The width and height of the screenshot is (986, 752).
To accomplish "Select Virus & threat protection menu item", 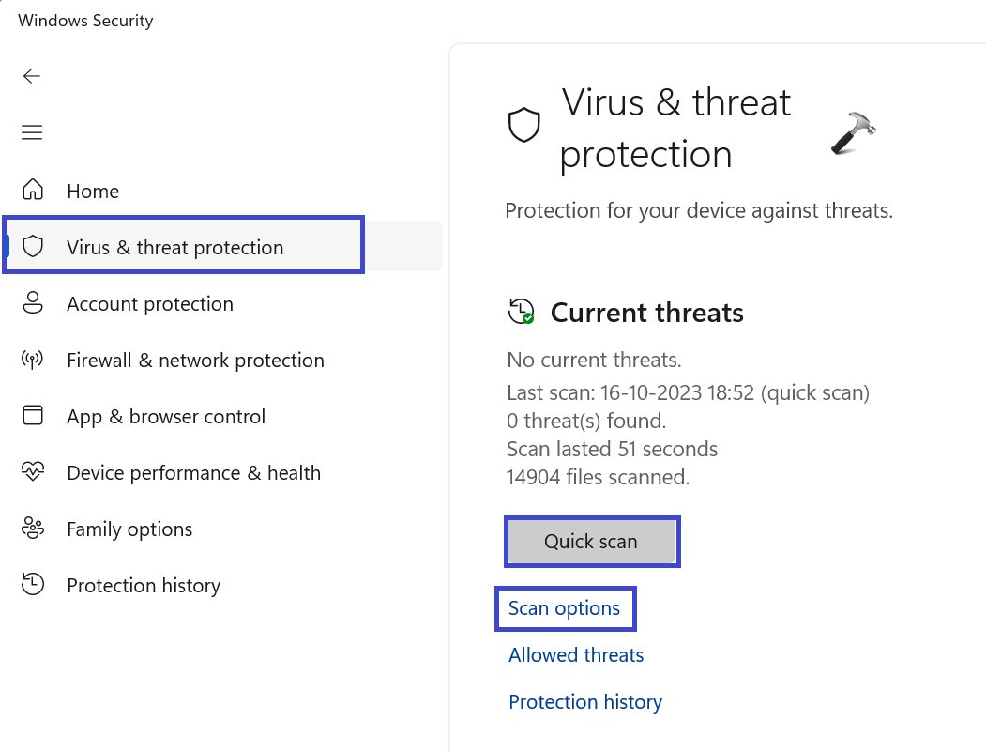I will [174, 248].
